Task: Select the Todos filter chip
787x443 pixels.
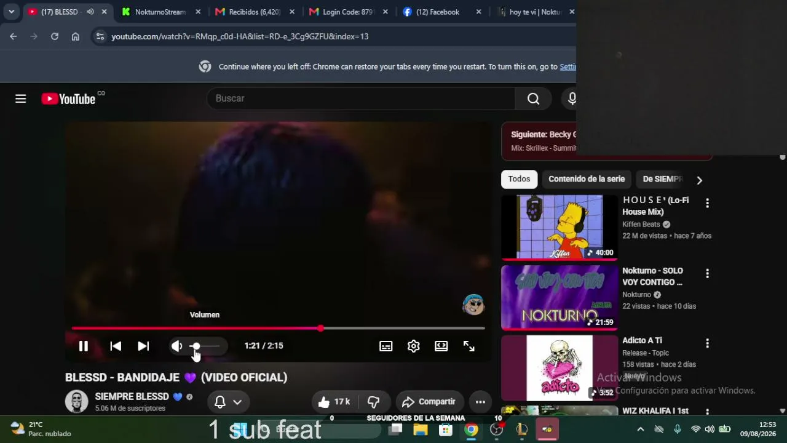Action: point(519,179)
